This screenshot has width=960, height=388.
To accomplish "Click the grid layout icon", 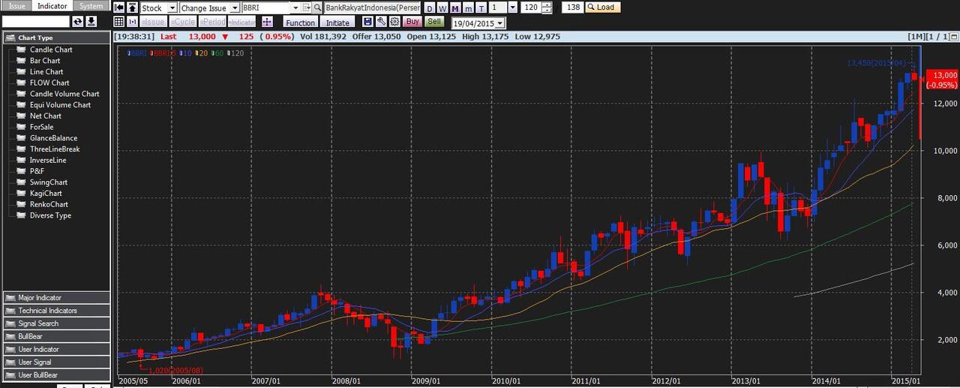I will click(118, 22).
